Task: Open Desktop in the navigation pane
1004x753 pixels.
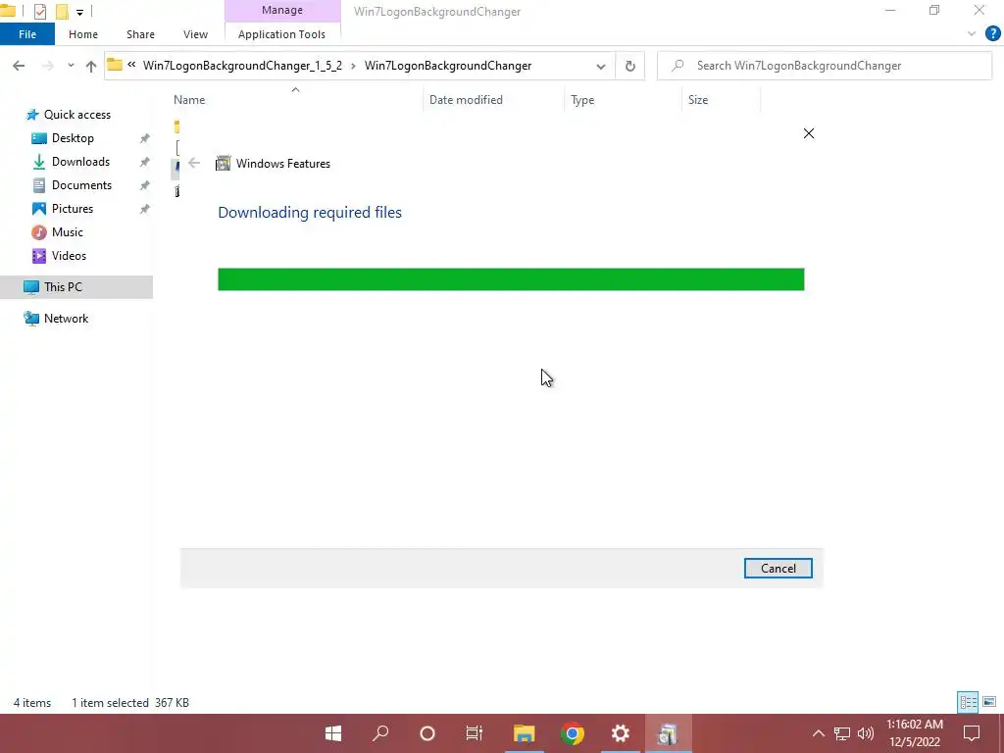Action: tap(73, 138)
